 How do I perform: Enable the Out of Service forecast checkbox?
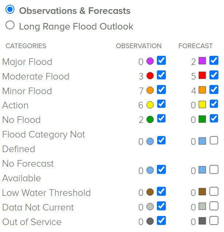(214, 220)
